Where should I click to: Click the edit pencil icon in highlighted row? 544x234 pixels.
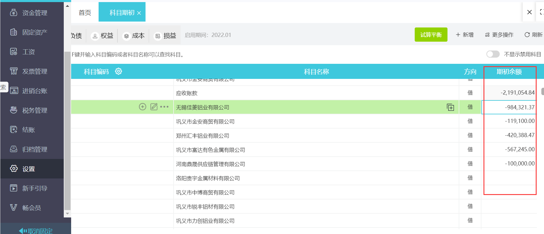click(154, 107)
